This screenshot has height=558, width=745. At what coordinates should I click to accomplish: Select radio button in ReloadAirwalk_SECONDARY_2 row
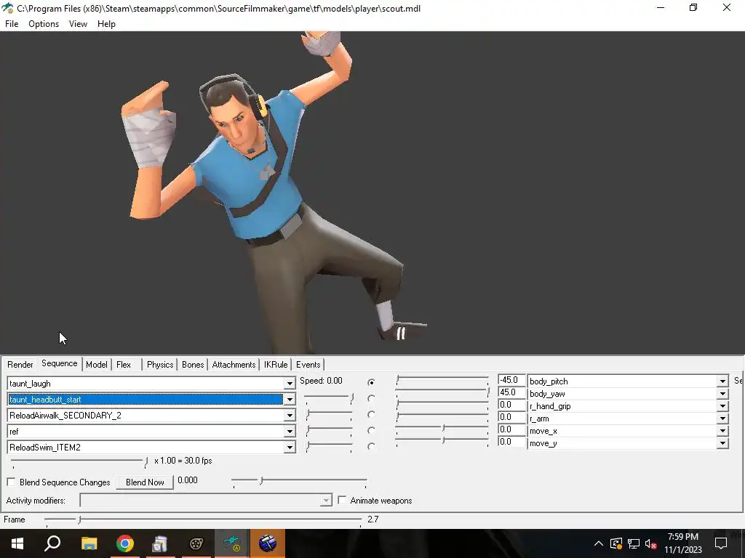pyautogui.click(x=371, y=414)
